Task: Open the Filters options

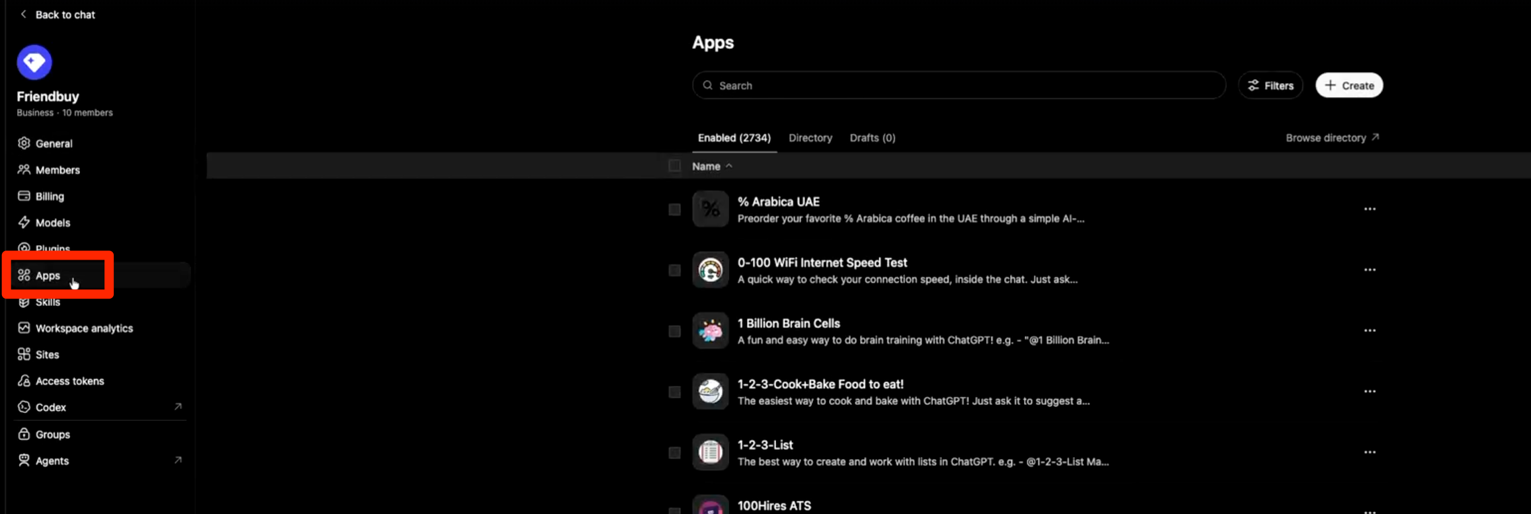Action: click(1270, 85)
